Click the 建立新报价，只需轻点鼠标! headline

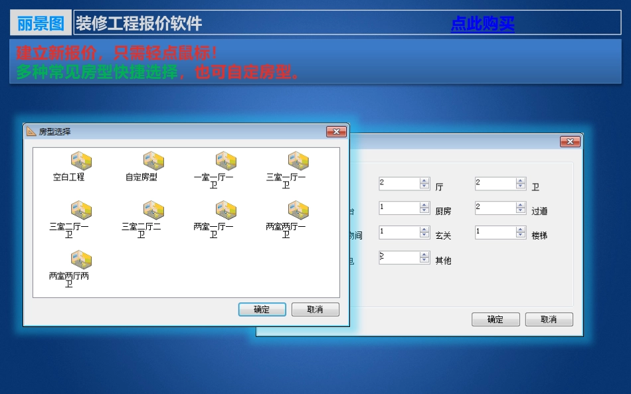click(x=117, y=52)
